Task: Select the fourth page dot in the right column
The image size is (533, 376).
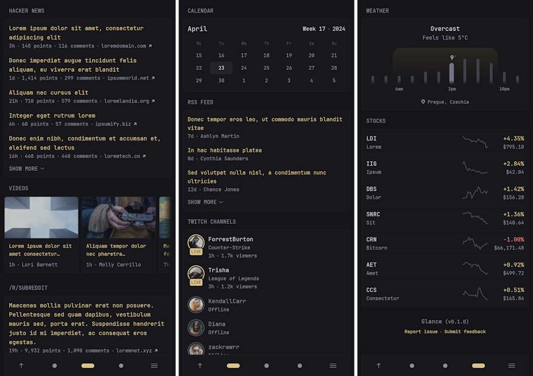Action: 478,366
